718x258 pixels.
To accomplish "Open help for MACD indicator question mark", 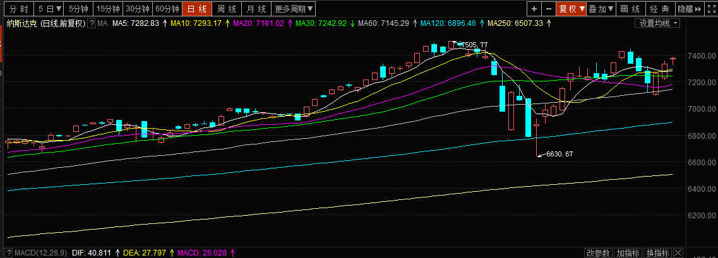I will (9, 253).
